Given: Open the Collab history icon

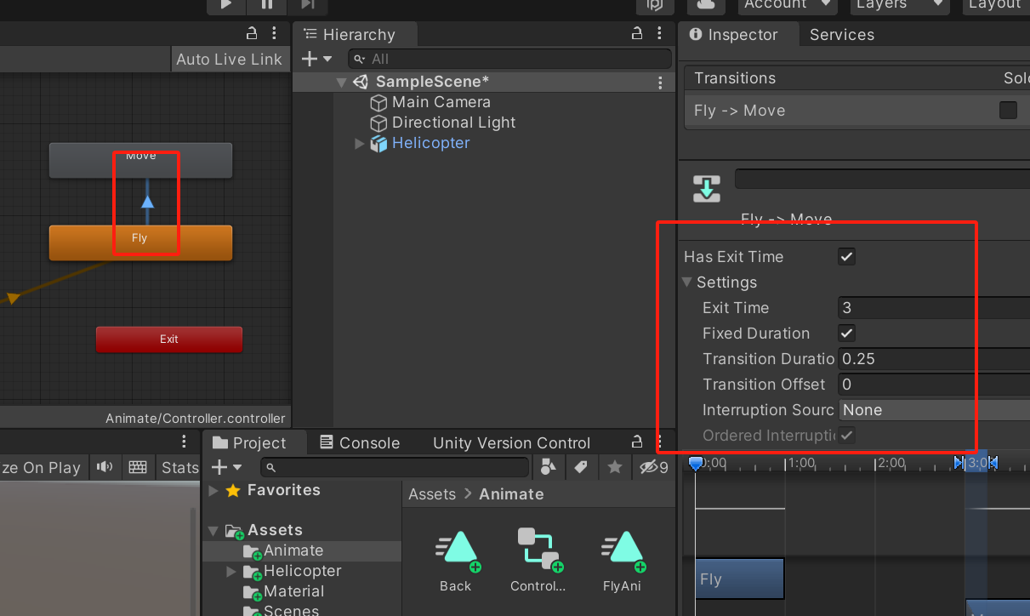Looking at the screenshot, I should point(655,5).
